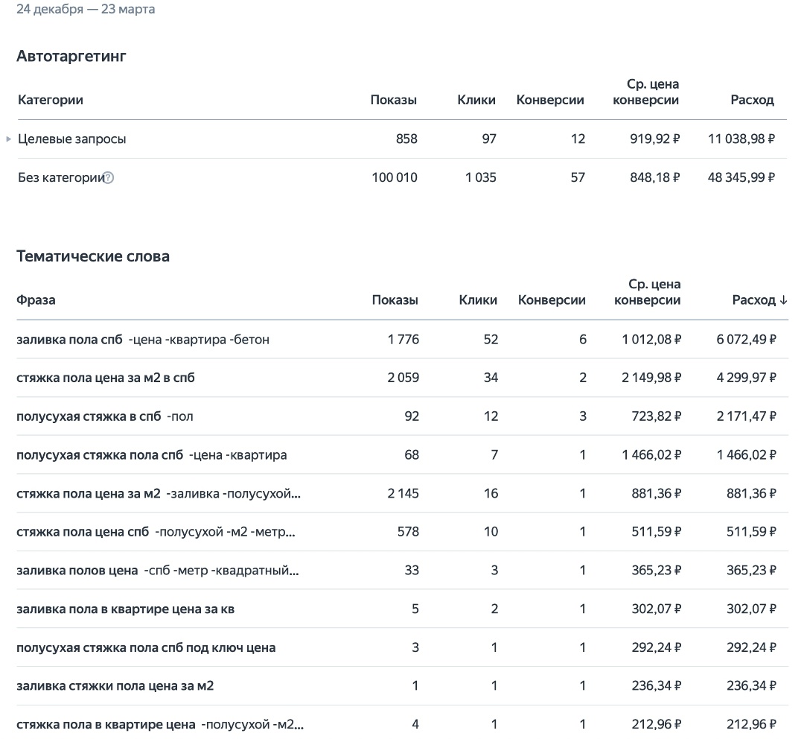This screenshot has width=804, height=739.
Task: Click the date range 24 декабря — 23 марта
Action: (86, 10)
